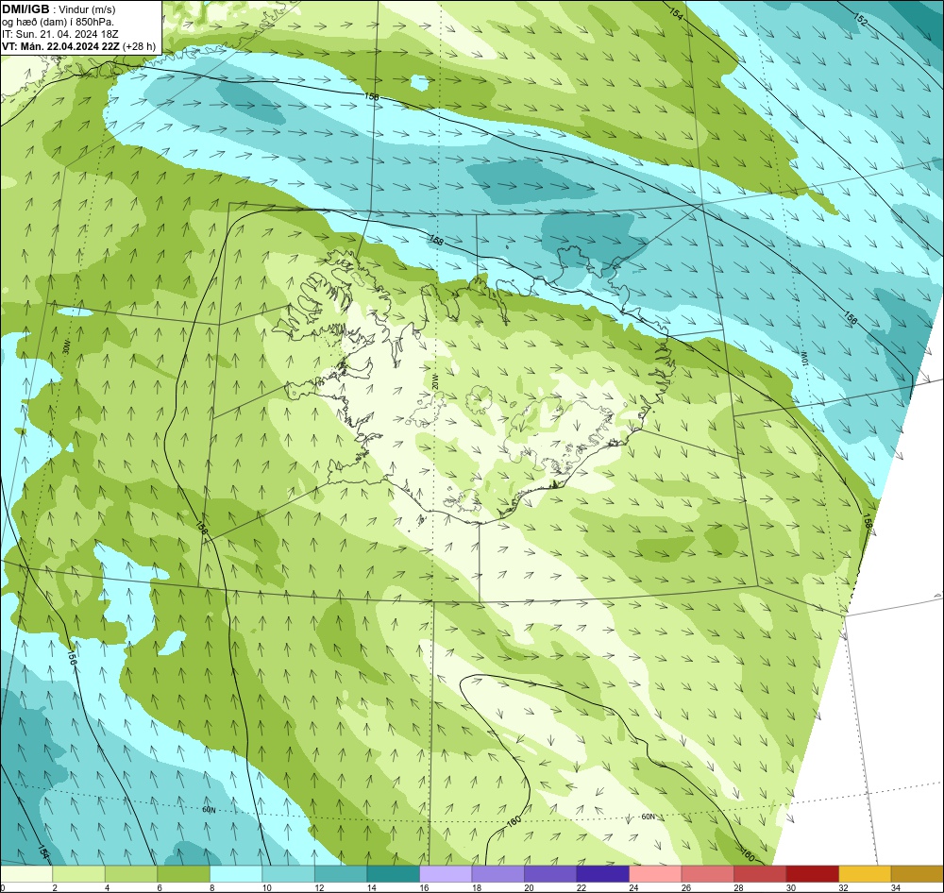Click the '20W' longitude label over Iceland
The image size is (944, 893).
434,380
